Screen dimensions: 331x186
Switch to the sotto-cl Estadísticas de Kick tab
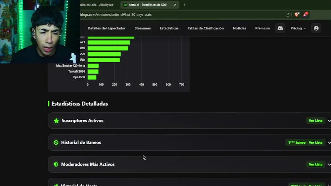click(x=150, y=5)
